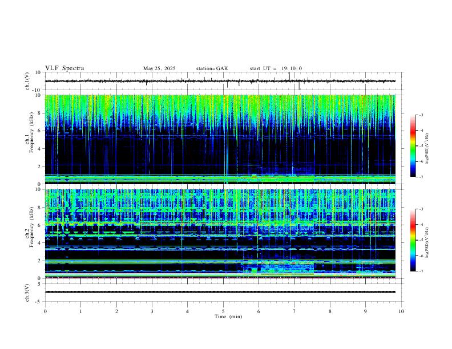This screenshot has width=452, height=349.
Task: Click time axis tick label "2"
Action: coord(116,311)
